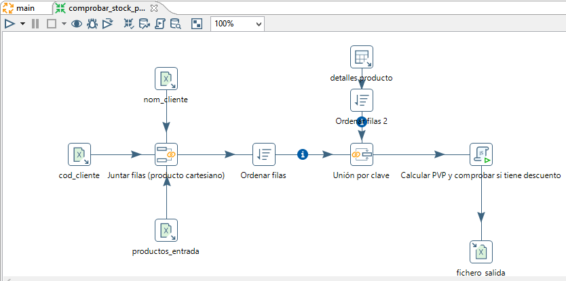
Task: Select the comprobar_stock_p... tab
Action: pos(107,7)
